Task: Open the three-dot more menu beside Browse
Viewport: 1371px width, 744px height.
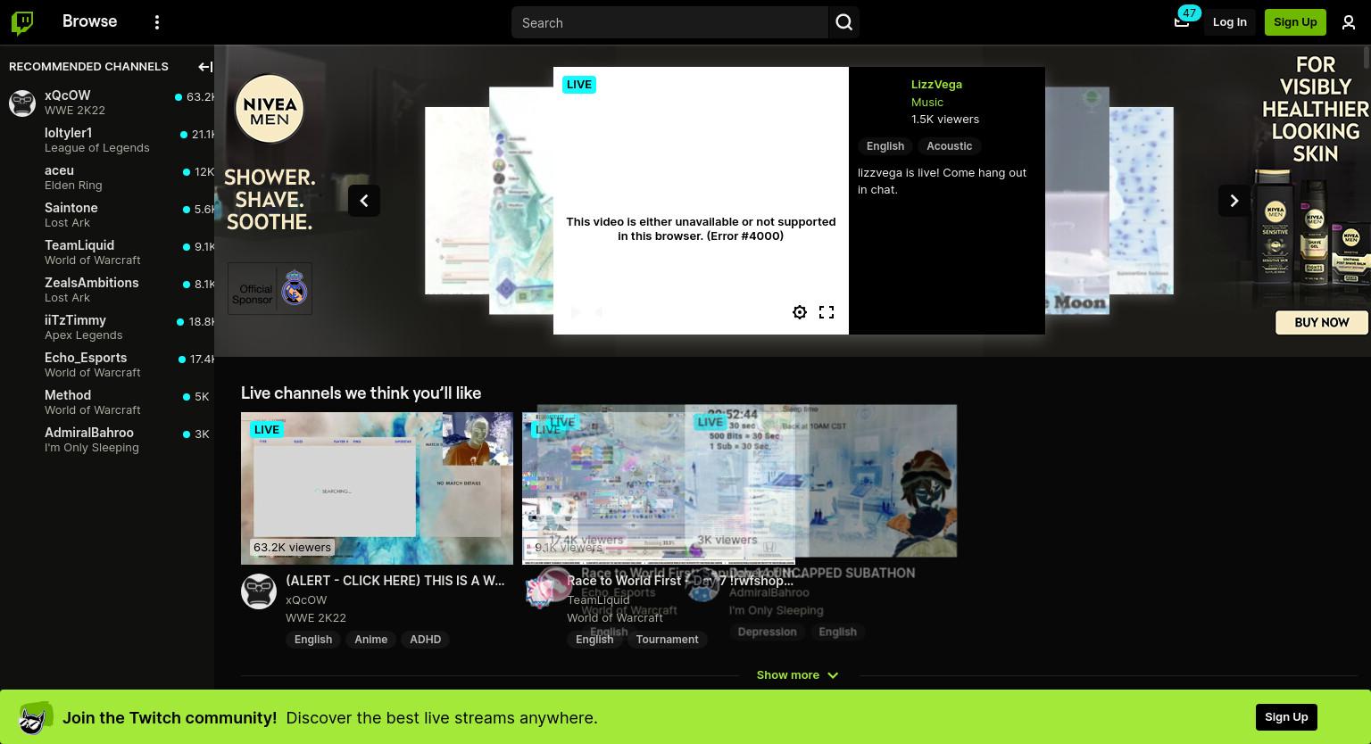Action: (x=157, y=22)
